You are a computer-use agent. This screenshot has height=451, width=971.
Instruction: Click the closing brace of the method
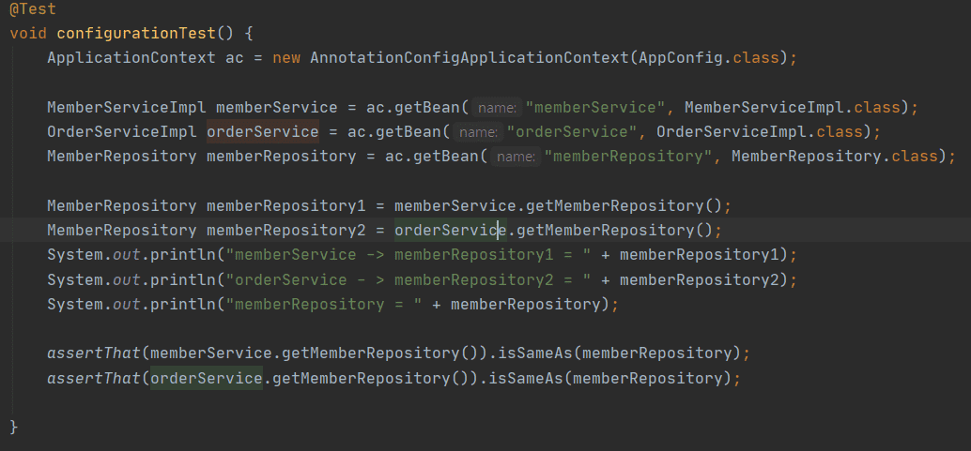(14, 427)
